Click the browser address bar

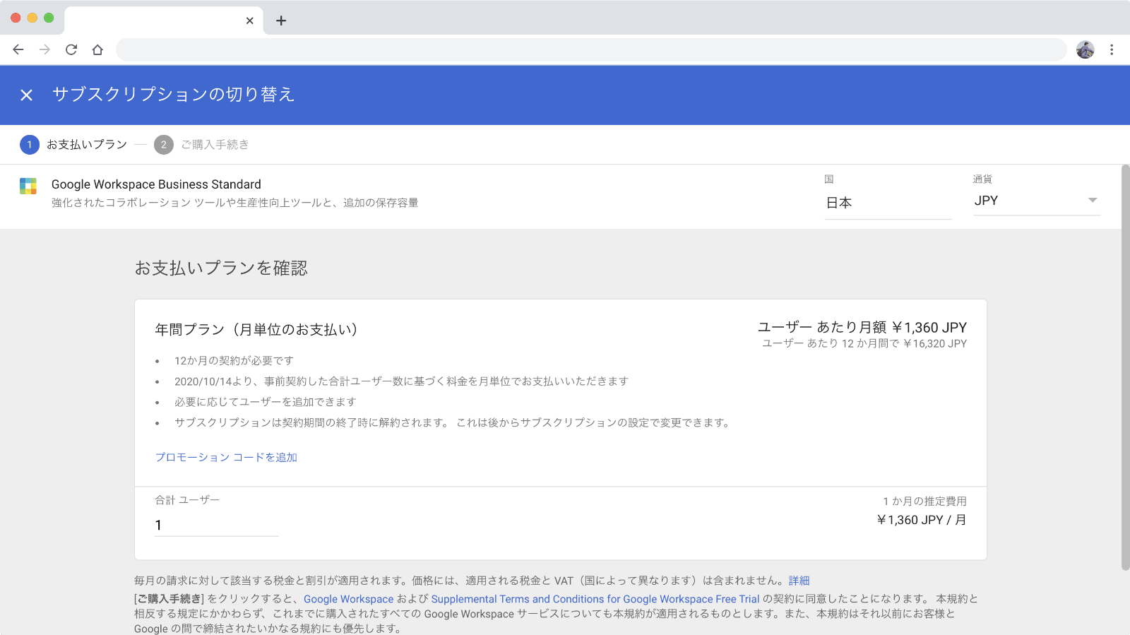591,49
